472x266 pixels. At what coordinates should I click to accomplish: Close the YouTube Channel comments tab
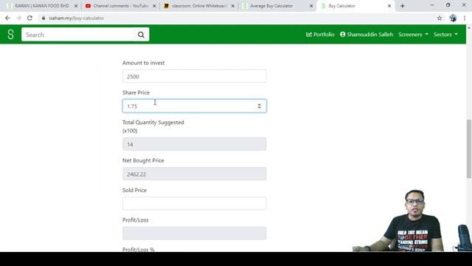[x=154, y=6]
